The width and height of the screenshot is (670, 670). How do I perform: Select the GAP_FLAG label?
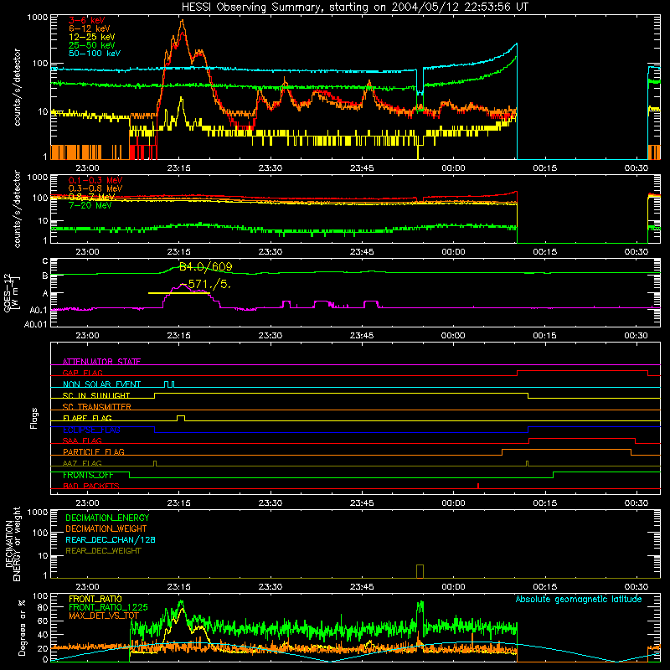coord(82,373)
